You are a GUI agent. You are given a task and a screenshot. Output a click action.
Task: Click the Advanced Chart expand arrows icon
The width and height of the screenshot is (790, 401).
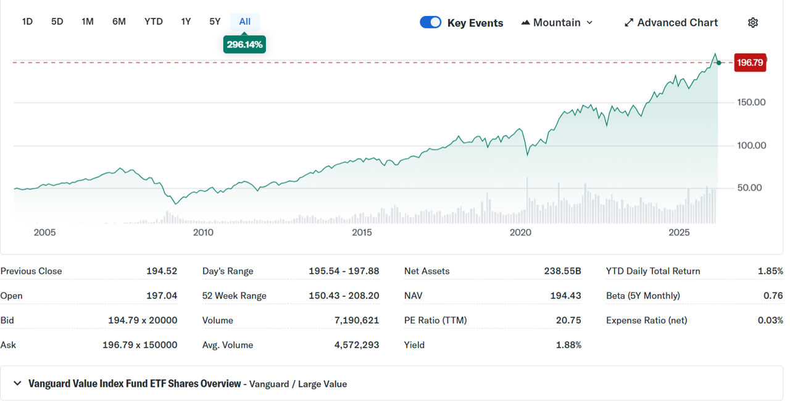[629, 23]
